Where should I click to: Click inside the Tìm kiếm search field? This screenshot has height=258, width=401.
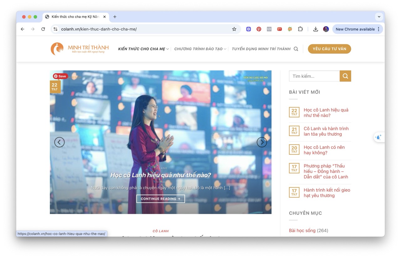(313, 76)
